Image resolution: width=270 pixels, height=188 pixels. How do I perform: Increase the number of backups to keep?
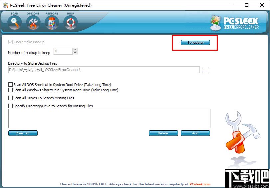pos(75,50)
